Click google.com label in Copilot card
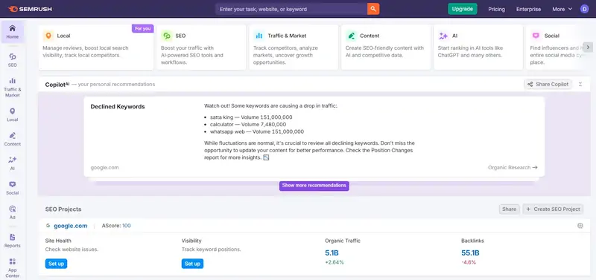The image size is (596, 280). (104, 167)
